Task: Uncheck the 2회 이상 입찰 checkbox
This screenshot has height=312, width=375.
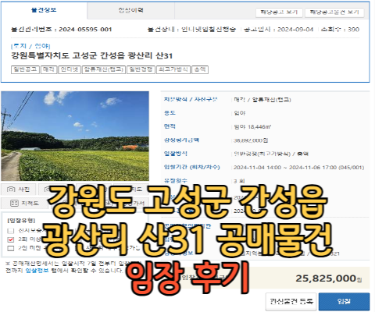Action: point(11,239)
